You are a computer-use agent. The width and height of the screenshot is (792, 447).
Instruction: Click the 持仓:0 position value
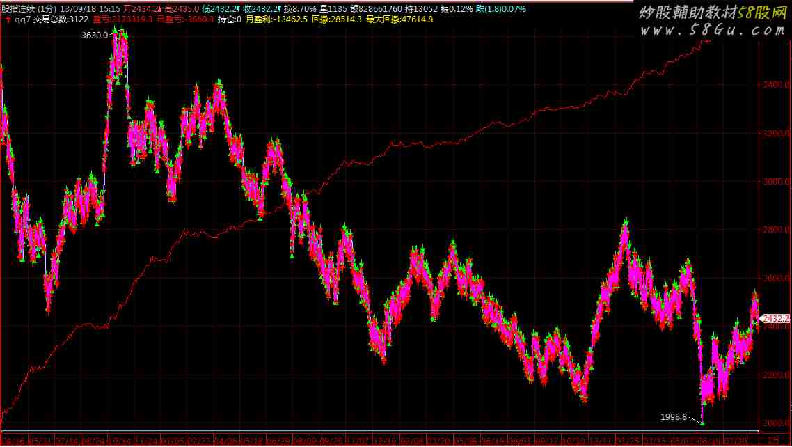pos(229,19)
